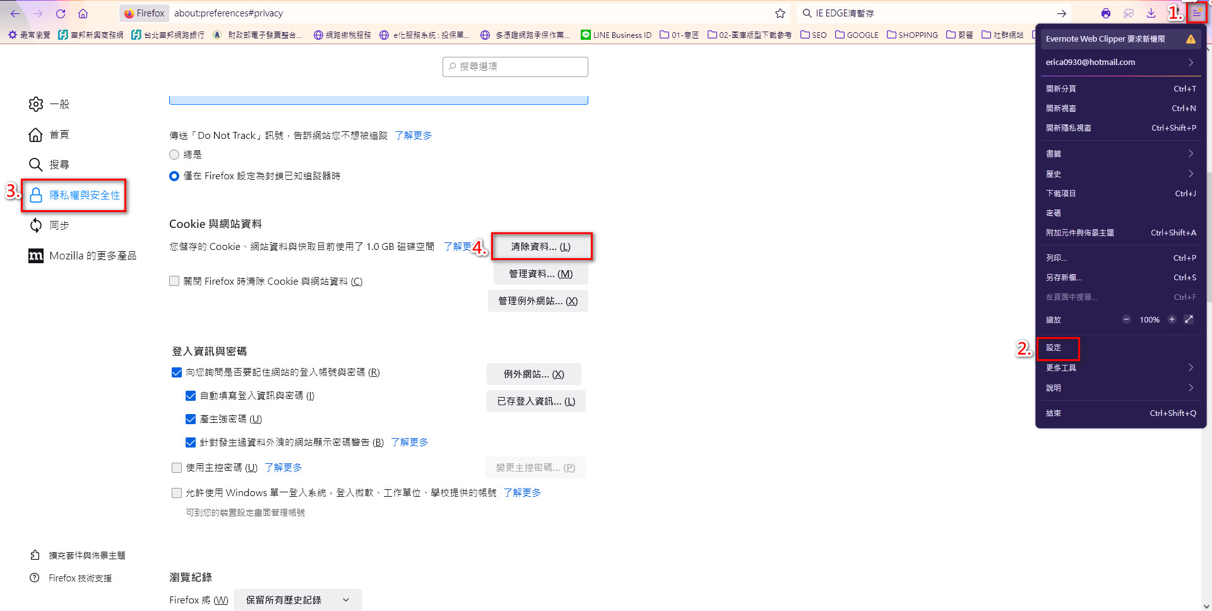Image resolution: width=1212 pixels, height=611 pixels.
Task: Choose 結束 to quit Firefox
Action: click(x=1120, y=413)
